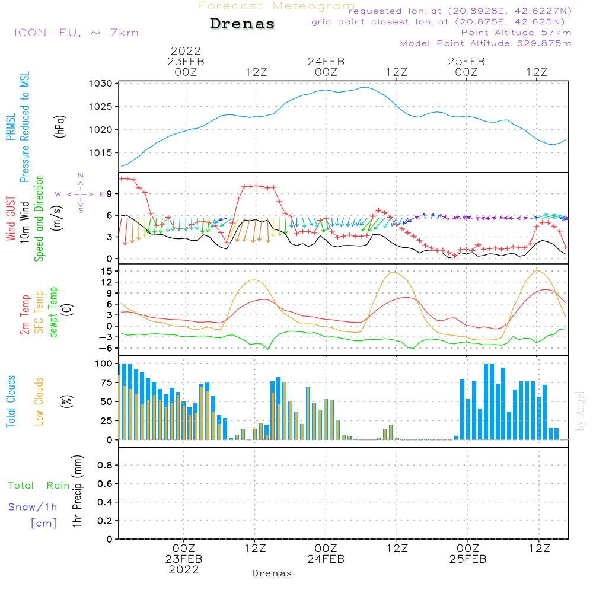
Task: Click the '0.6' value on precipitation axis
Action: click(x=105, y=484)
